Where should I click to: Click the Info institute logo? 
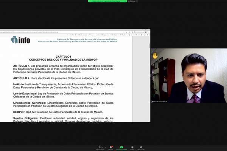click(x=20, y=40)
